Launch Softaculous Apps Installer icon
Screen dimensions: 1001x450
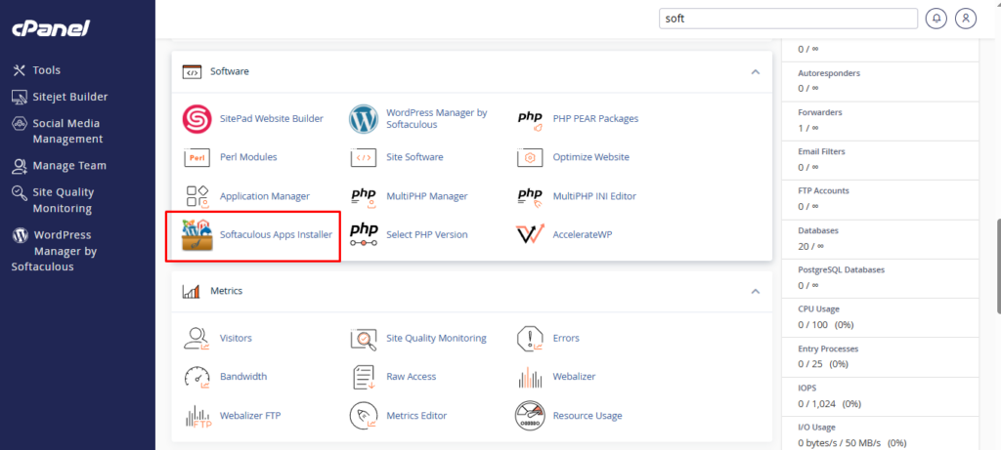pos(197,235)
